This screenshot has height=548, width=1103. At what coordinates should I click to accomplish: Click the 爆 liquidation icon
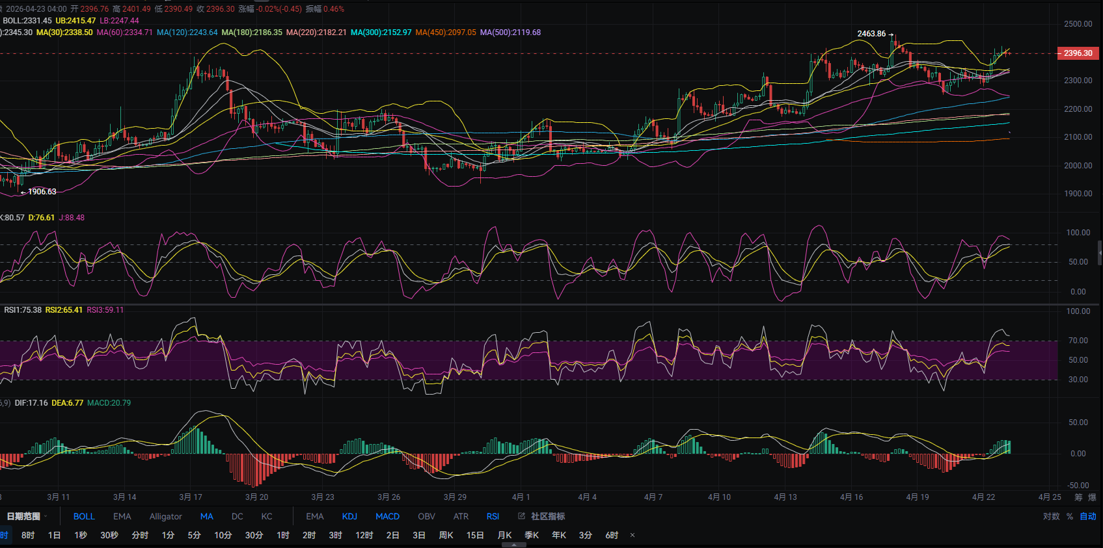tap(1092, 497)
